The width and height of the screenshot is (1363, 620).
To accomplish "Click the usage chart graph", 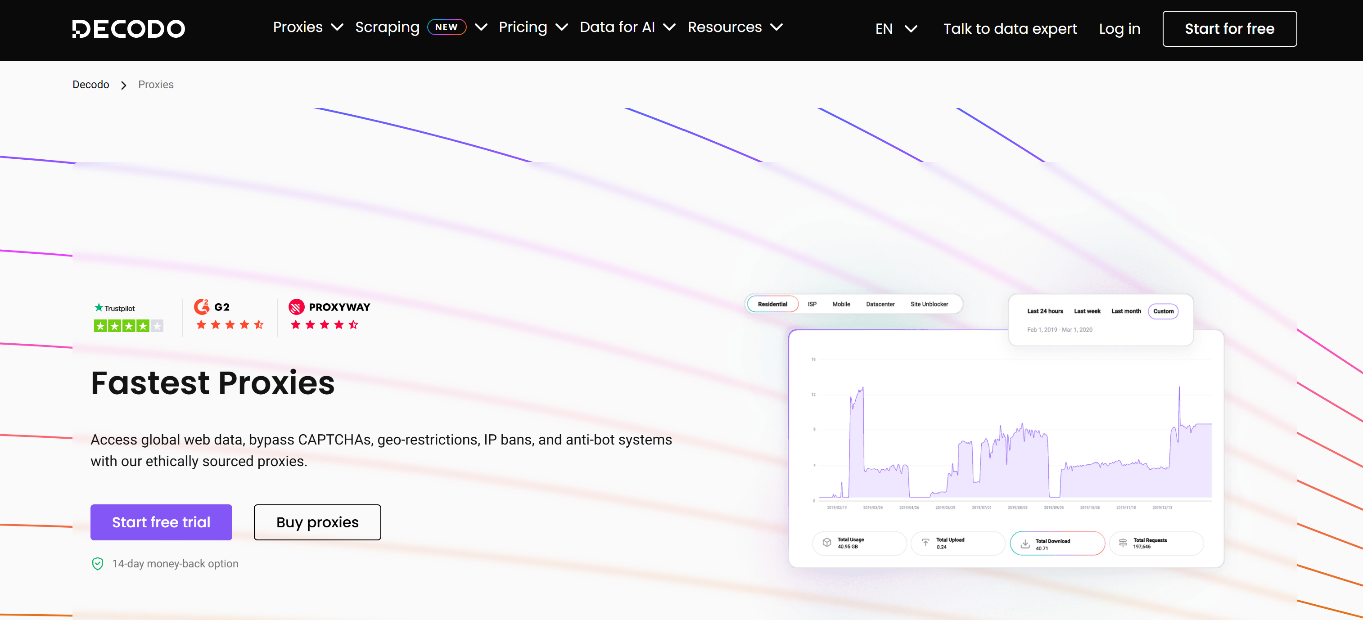I will (1011, 434).
